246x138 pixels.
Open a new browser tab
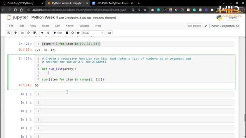(139, 3)
